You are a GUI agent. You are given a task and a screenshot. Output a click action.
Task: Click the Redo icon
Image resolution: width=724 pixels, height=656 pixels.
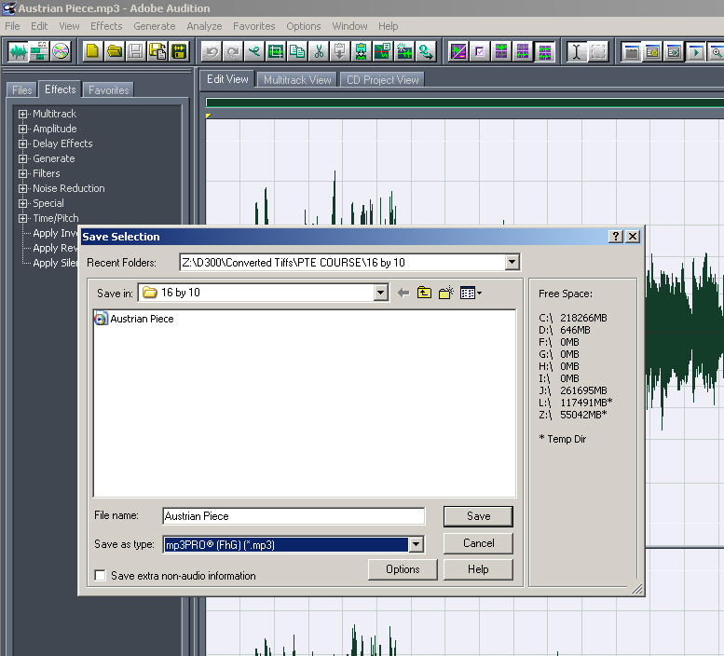233,51
